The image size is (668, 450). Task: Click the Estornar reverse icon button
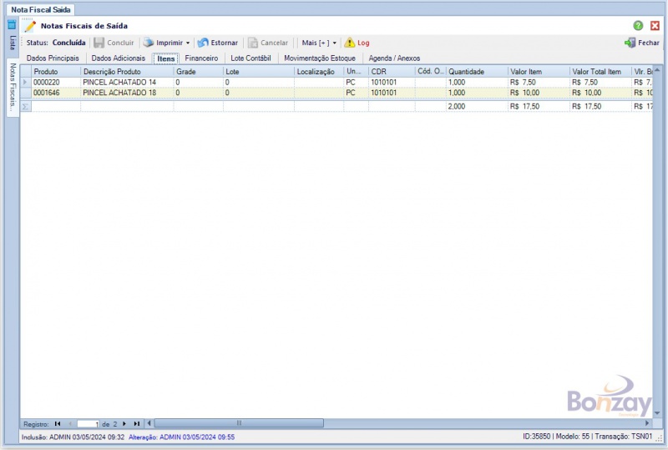[x=203, y=43]
